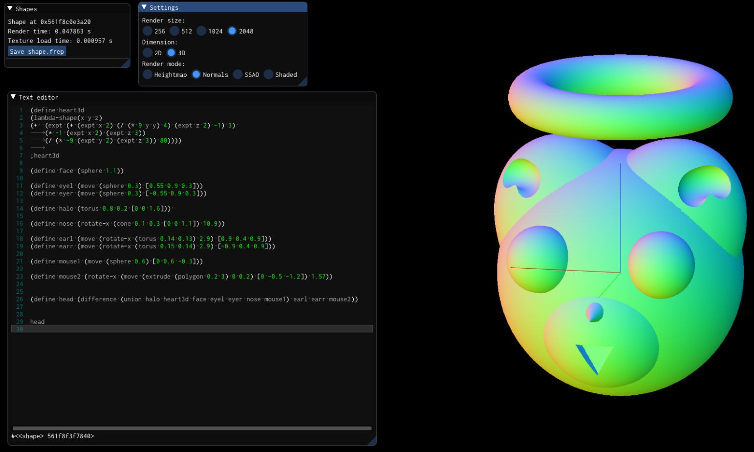Click the Settings panel resize grip
The height and width of the screenshot is (452, 754).
click(302, 82)
